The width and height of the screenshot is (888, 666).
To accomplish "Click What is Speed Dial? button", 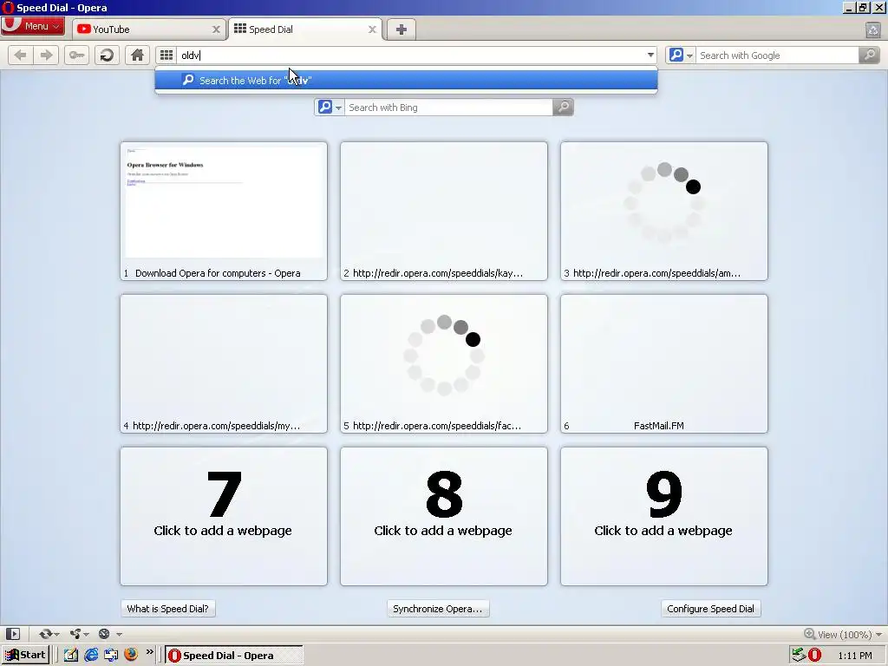I will click(167, 608).
